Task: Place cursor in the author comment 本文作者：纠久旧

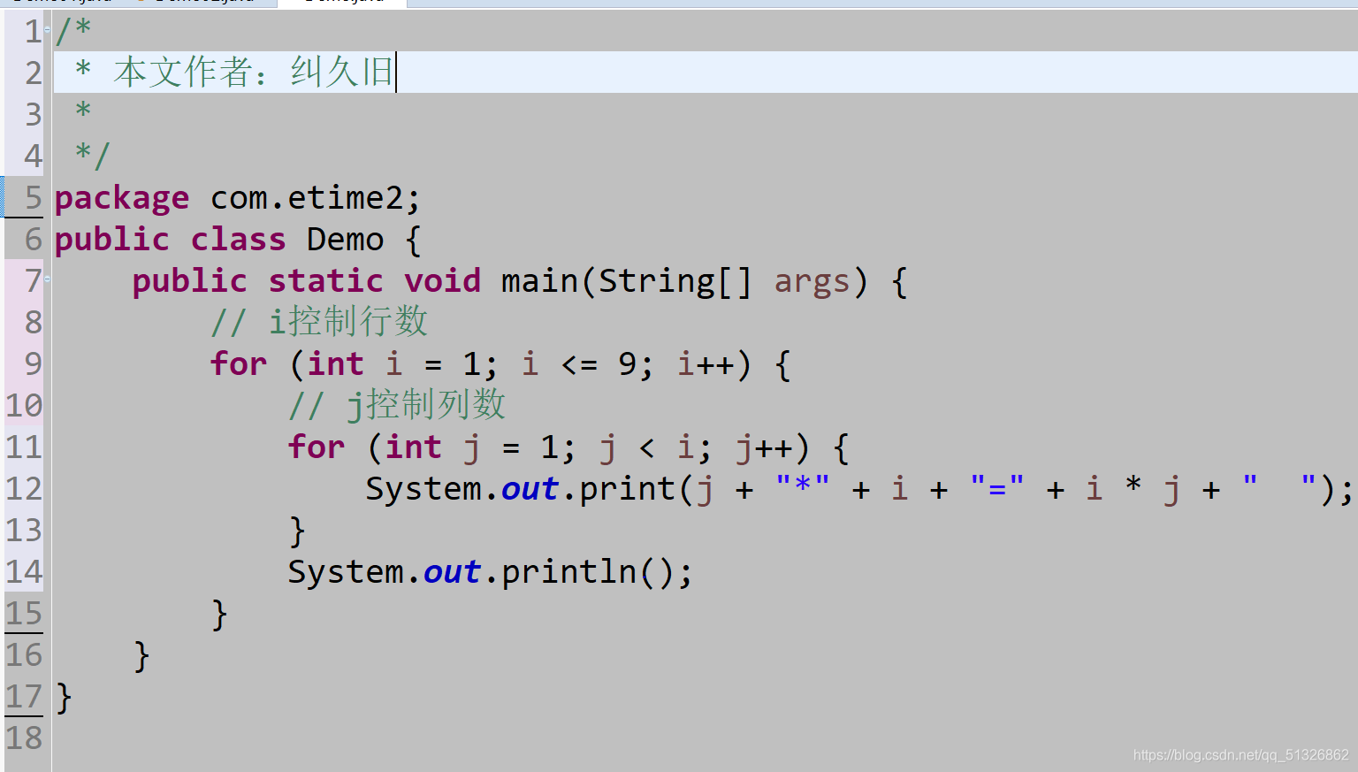Action: tap(253, 72)
